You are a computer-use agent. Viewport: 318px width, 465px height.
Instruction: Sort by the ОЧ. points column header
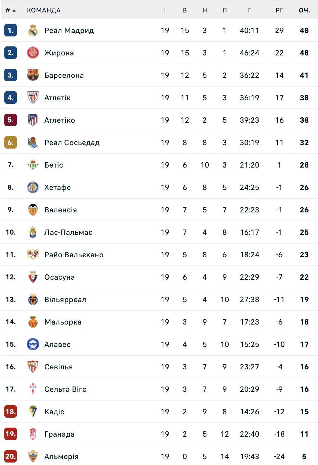(304, 10)
